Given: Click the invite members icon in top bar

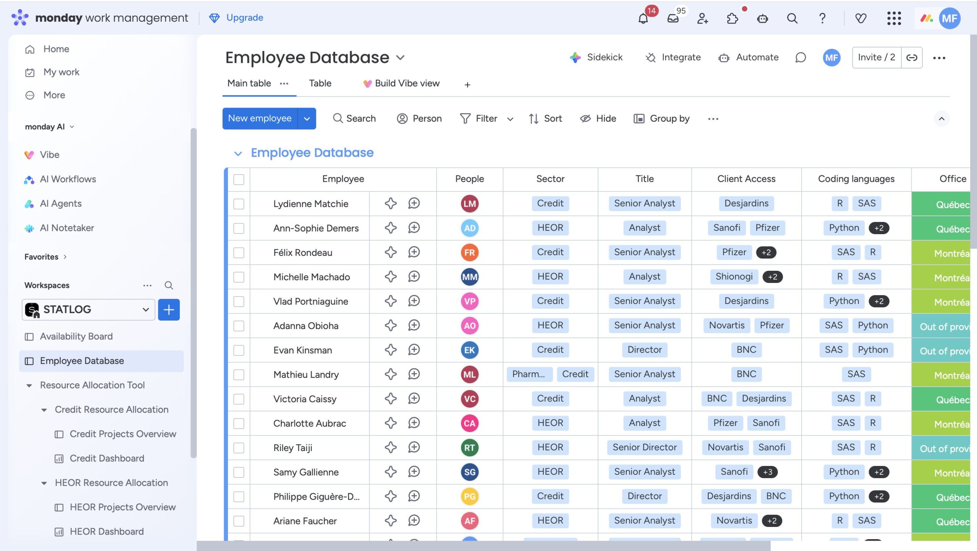Looking at the screenshot, I should [x=703, y=18].
